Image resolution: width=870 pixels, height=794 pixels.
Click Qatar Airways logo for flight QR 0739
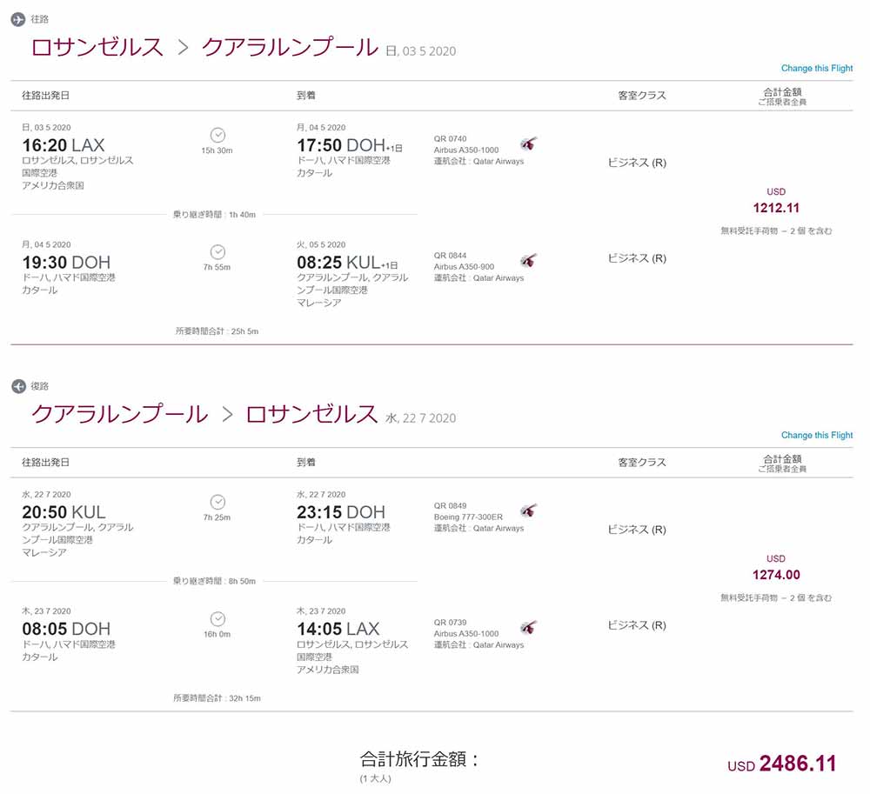(528, 628)
